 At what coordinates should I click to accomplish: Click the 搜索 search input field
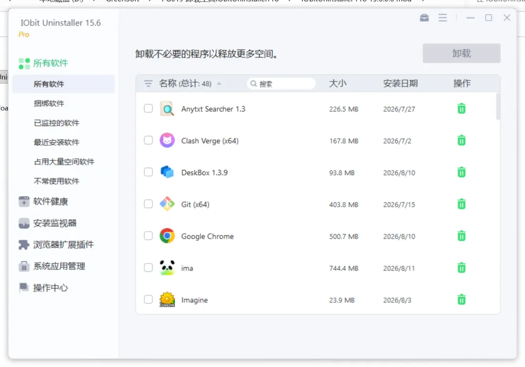coord(281,83)
